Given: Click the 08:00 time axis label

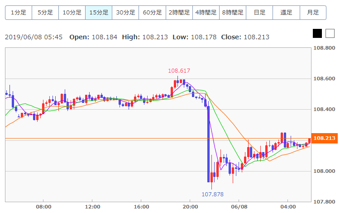Looking at the screenshot, I should click(43, 207).
